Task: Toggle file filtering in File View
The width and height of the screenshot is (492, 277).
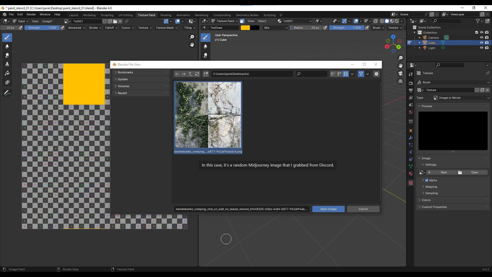Action: coord(361,74)
